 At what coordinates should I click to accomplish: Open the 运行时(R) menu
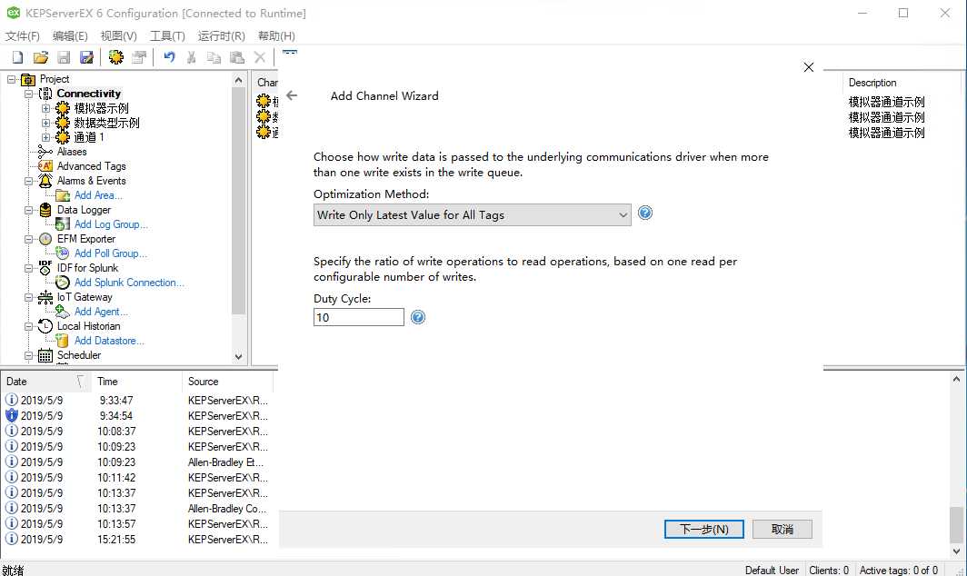click(222, 35)
